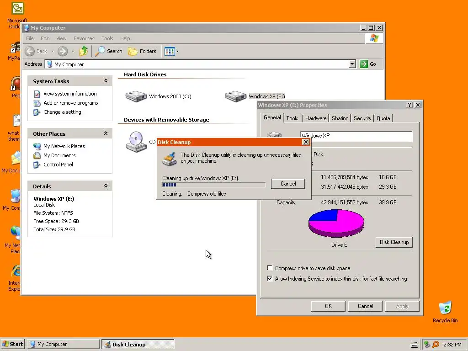Switch to the Tools tab in Properties
The width and height of the screenshot is (468, 351).
(x=292, y=118)
